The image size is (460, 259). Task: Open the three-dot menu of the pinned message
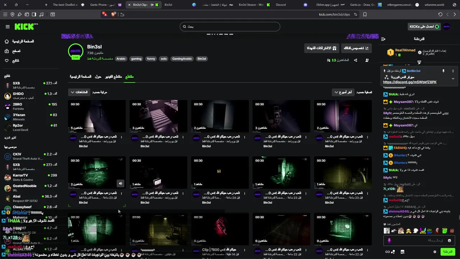(x=453, y=71)
